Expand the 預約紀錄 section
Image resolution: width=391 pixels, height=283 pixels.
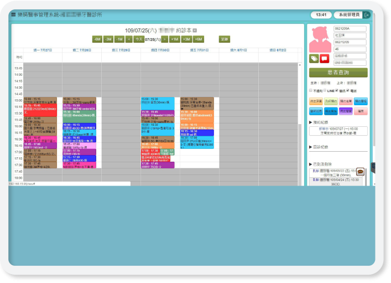coord(321,121)
